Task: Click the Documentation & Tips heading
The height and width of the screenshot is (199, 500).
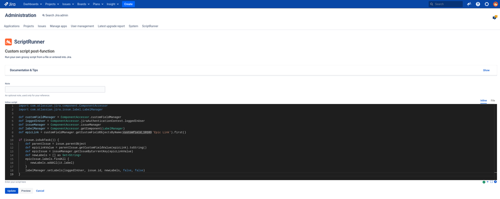Action: 24,70
